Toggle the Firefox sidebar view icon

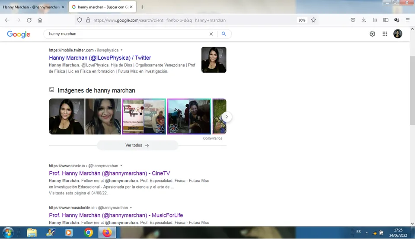pos(386,20)
